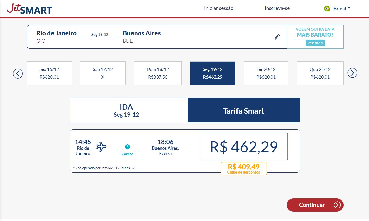Choose the Qua 21/12 date option
The height and width of the screenshot is (221, 369).
[x=320, y=73]
